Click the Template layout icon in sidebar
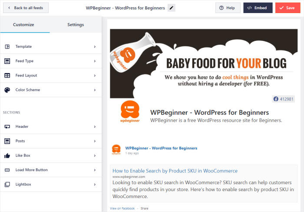304x212 pixels. coord(7,46)
